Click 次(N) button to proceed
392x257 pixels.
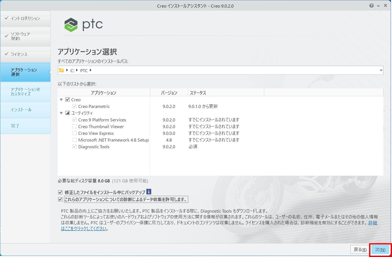(x=380, y=250)
